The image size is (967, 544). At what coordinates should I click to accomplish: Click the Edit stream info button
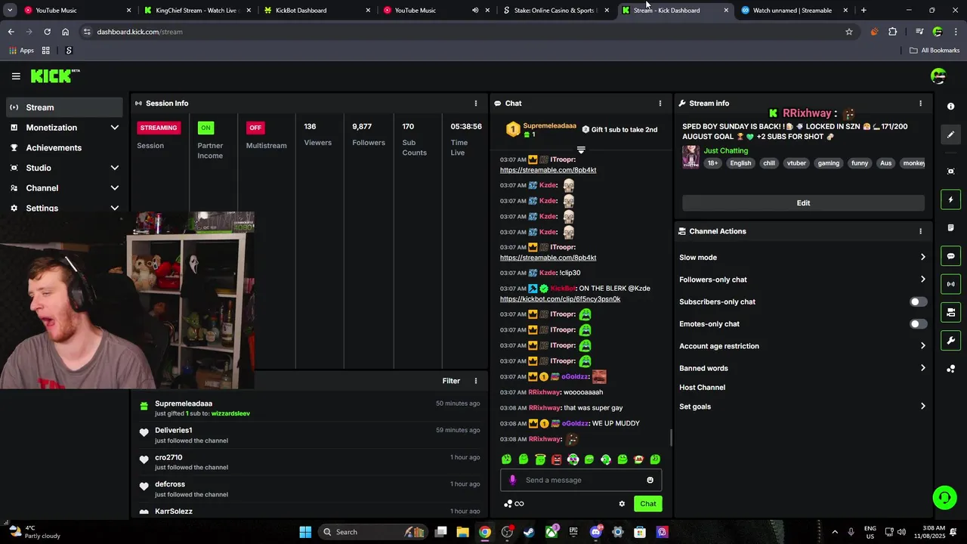(803, 203)
